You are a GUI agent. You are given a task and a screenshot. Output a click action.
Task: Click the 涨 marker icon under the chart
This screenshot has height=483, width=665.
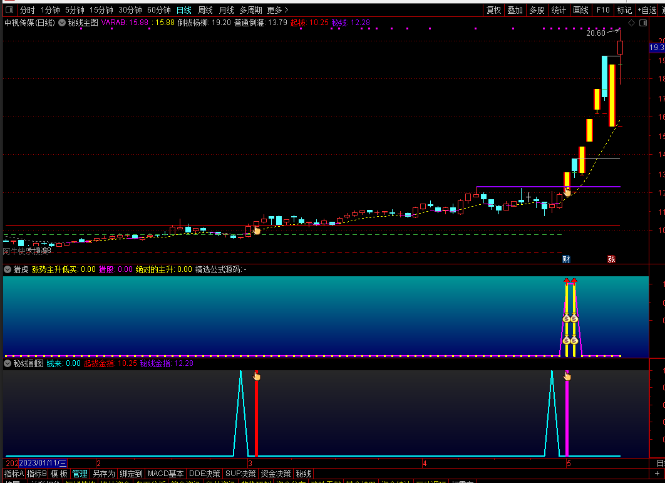611,259
